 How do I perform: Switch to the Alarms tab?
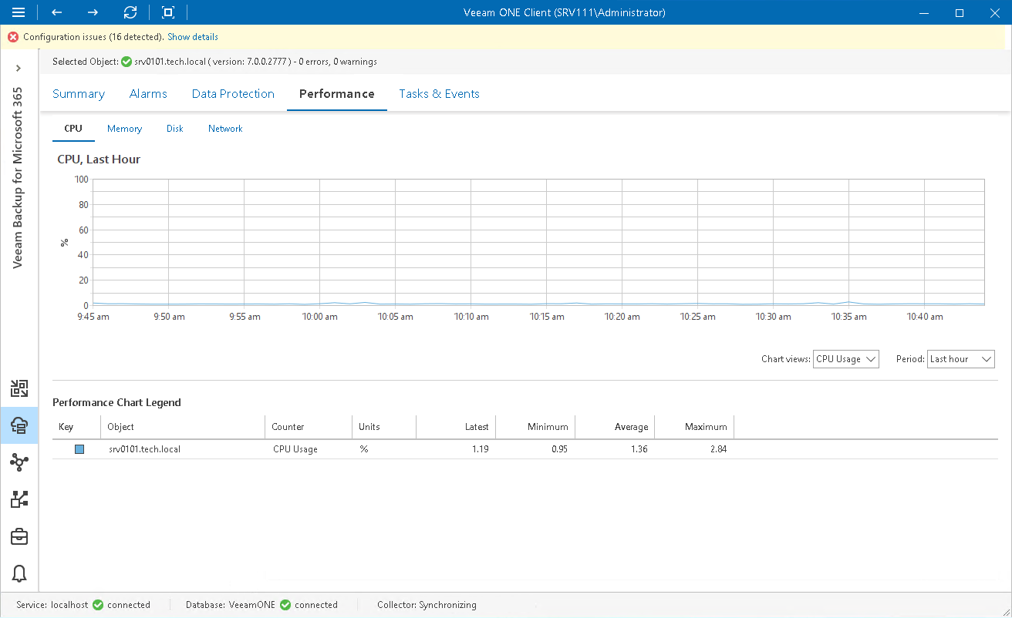(148, 94)
